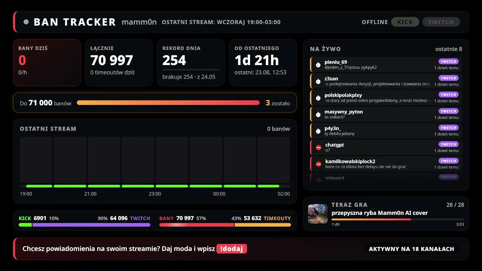The width and height of the screenshot is (482, 271).
Task: Click the TWITCH badge on the kamilkowalskiplock2 row
Action: (448, 161)
